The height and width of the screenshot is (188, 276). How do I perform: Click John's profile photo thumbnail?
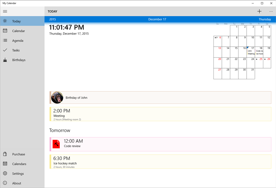(x=57, y=97)
